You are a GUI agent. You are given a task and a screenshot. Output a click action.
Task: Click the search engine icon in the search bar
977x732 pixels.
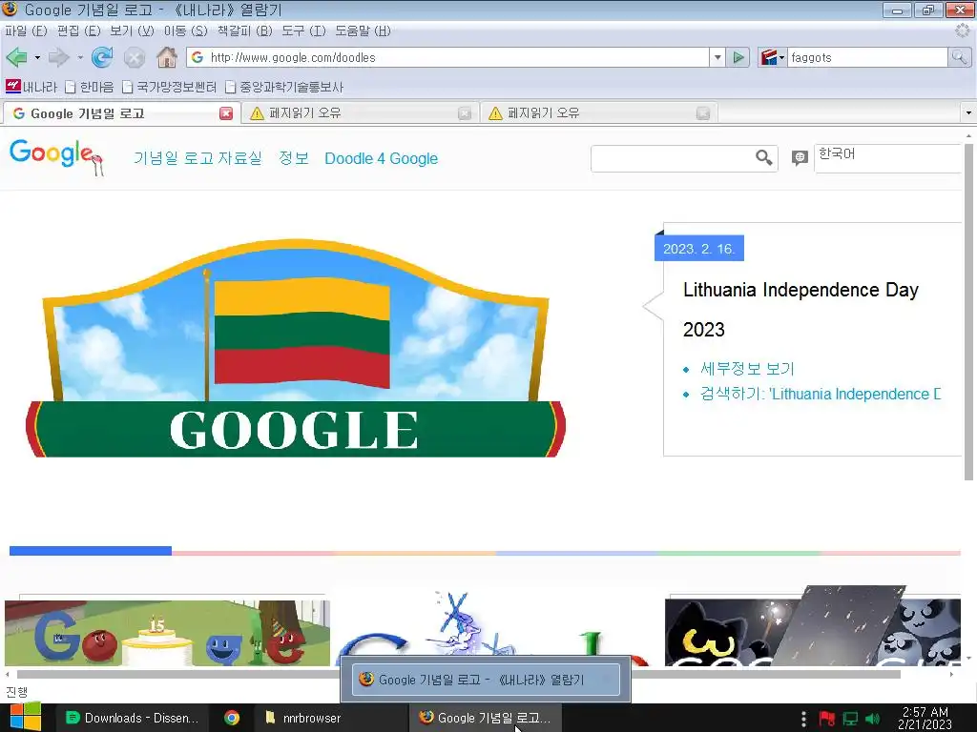(x=768, y=57)
